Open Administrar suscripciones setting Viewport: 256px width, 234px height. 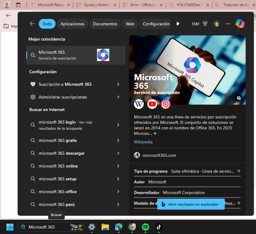click(76, 97)
